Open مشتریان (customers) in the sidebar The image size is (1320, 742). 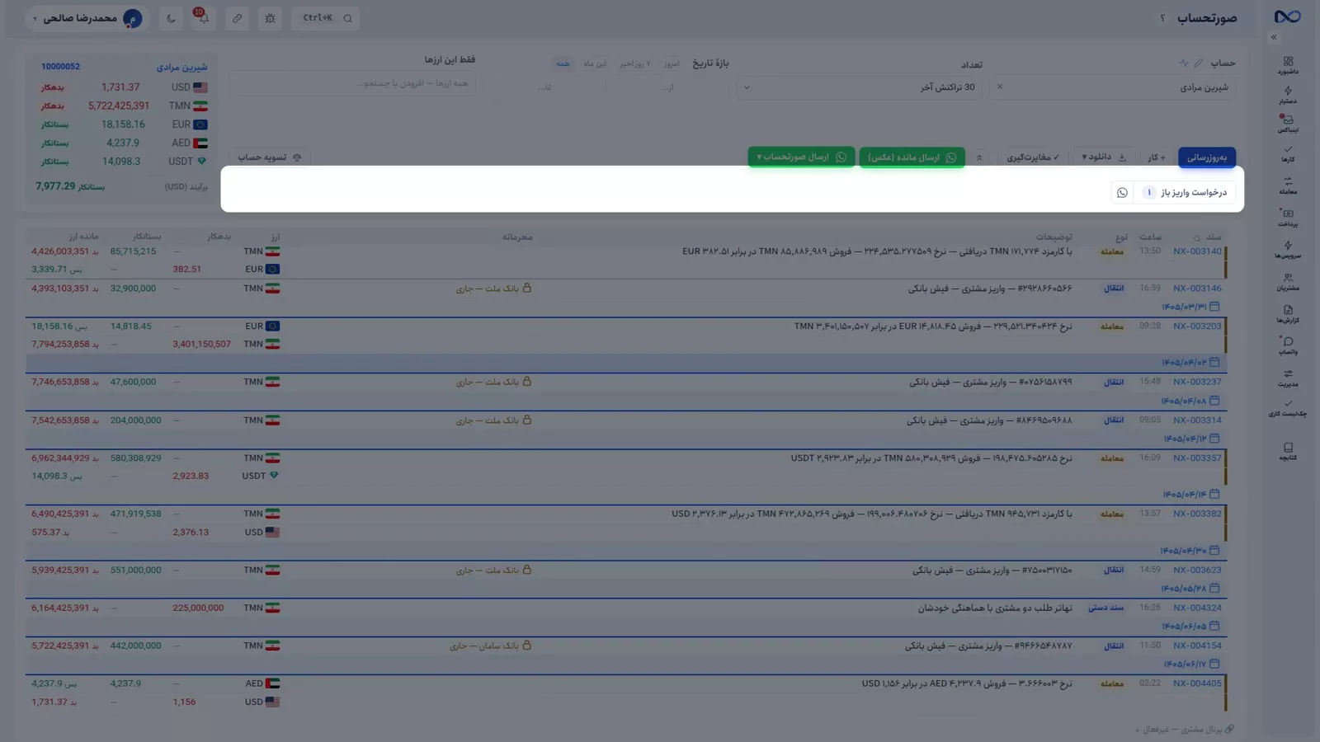click(1288, 282)
